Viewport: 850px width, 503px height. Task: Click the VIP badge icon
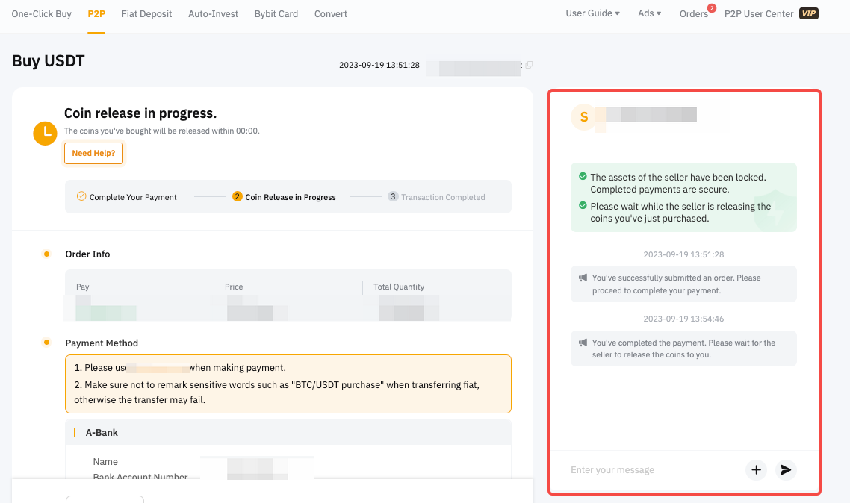click(809, 13)
